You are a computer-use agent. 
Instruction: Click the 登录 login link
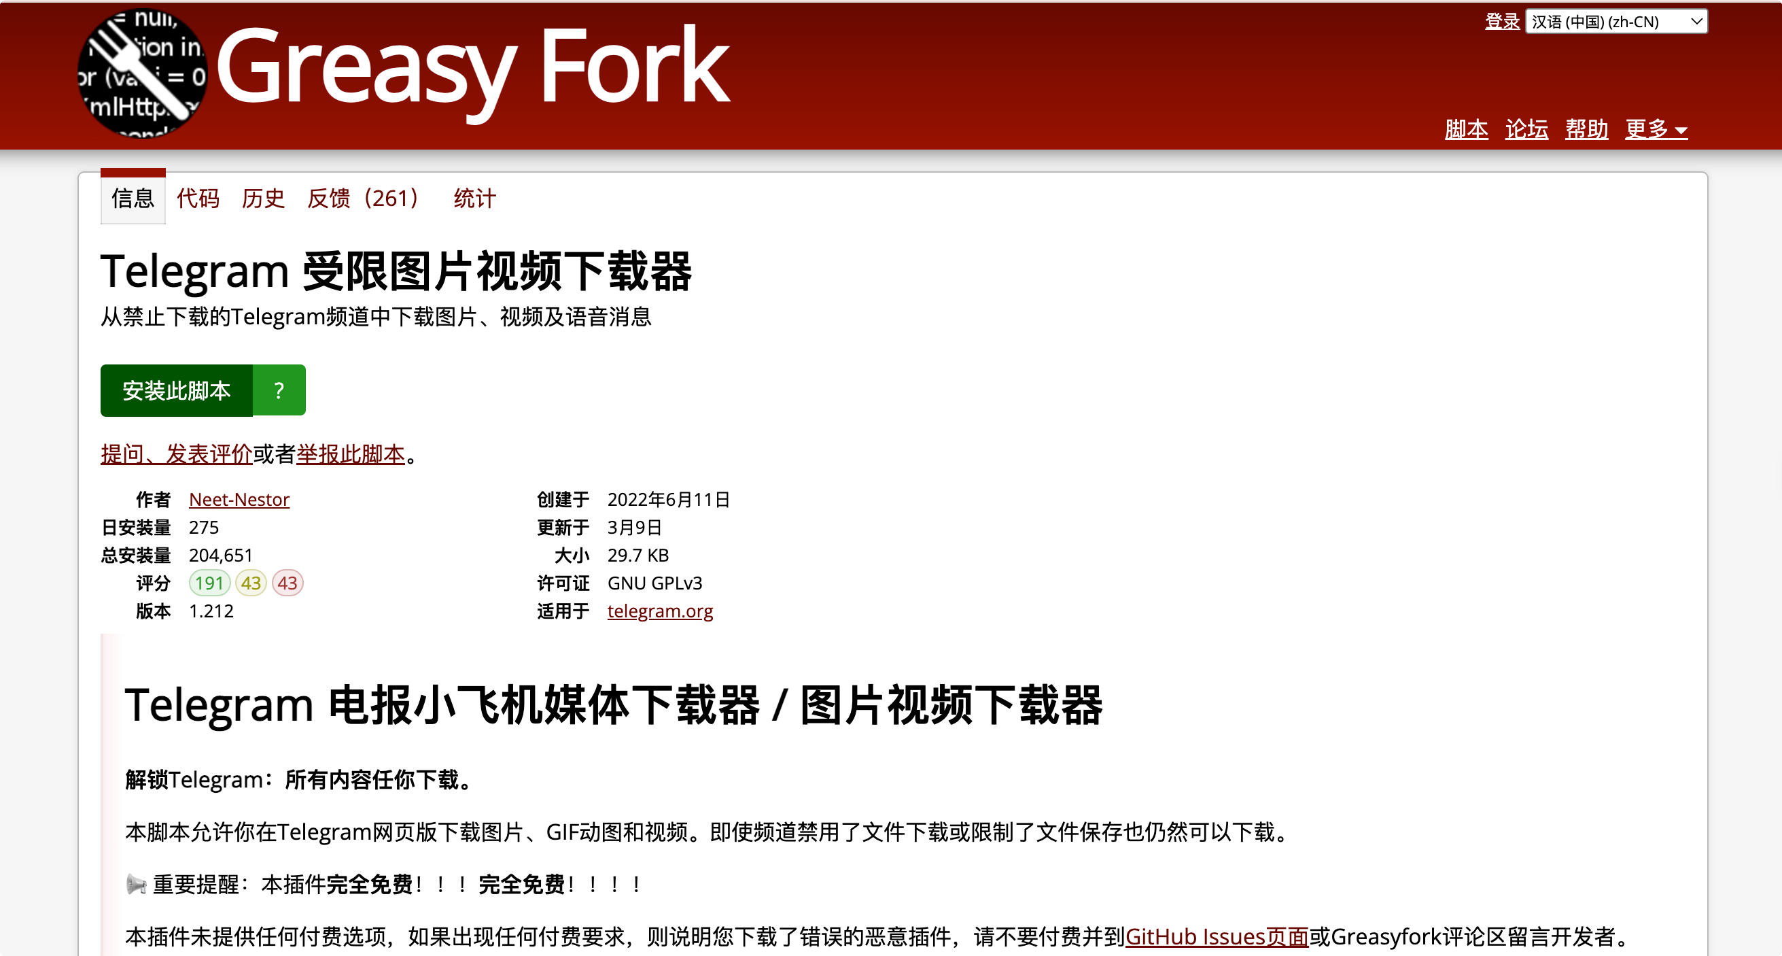[1502, 22]
